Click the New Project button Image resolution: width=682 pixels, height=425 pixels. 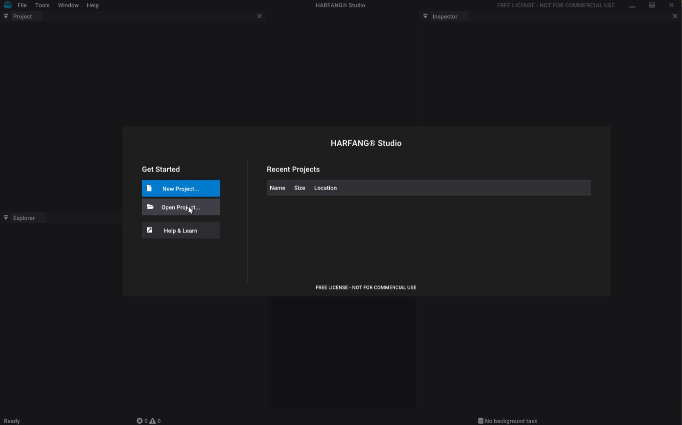point(181,189)
